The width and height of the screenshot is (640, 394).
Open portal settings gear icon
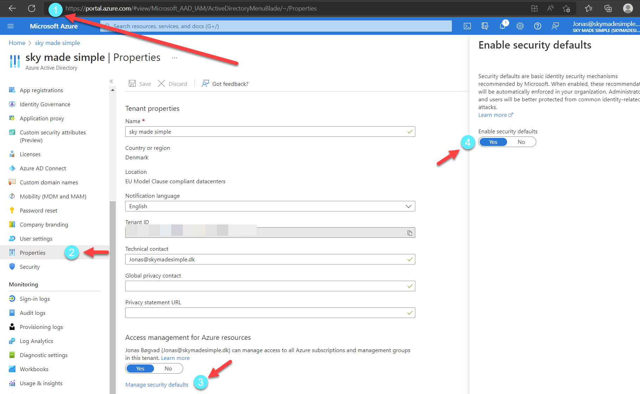click(520, 26)
